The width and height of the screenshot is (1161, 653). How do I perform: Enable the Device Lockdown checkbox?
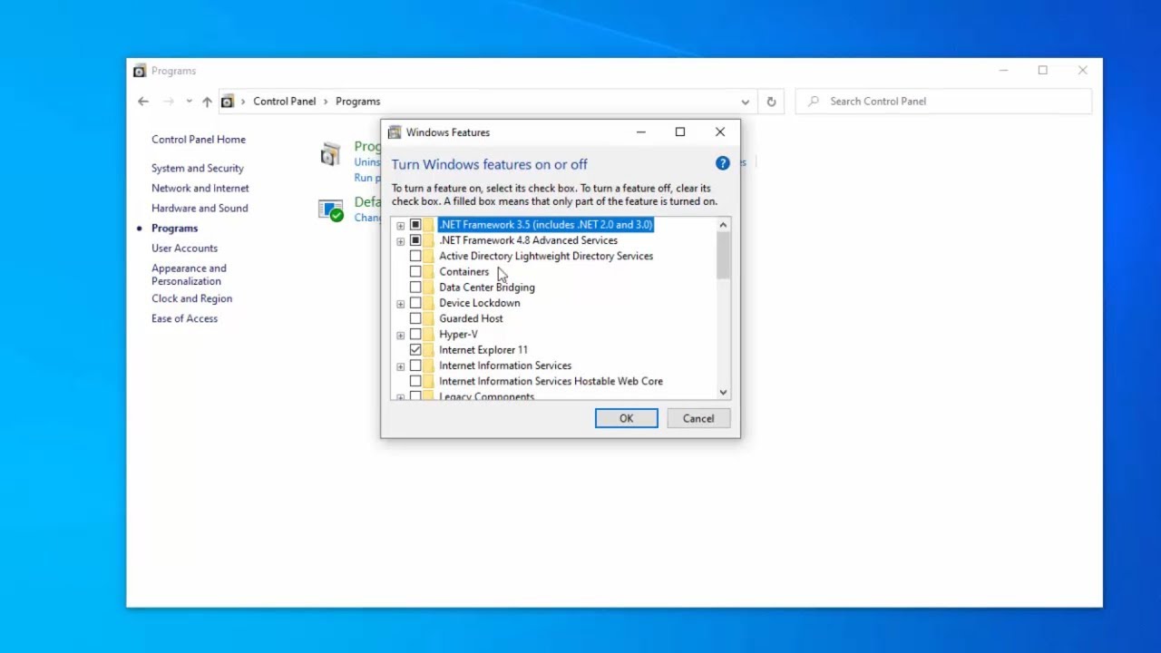(x=415, y=303)
